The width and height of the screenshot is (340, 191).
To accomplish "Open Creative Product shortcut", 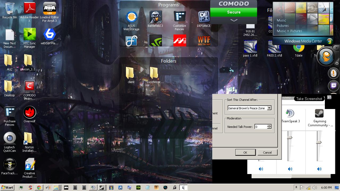I will pyautogui.click(x=29, y=168).
